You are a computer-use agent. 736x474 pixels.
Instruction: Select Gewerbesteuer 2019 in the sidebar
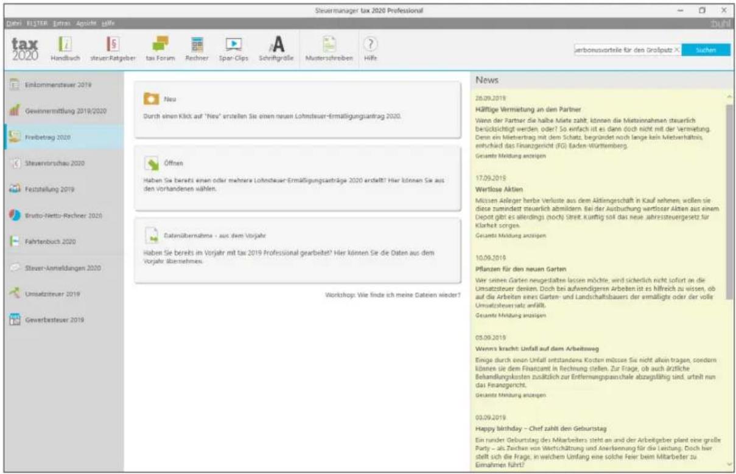tap(63, 319)
